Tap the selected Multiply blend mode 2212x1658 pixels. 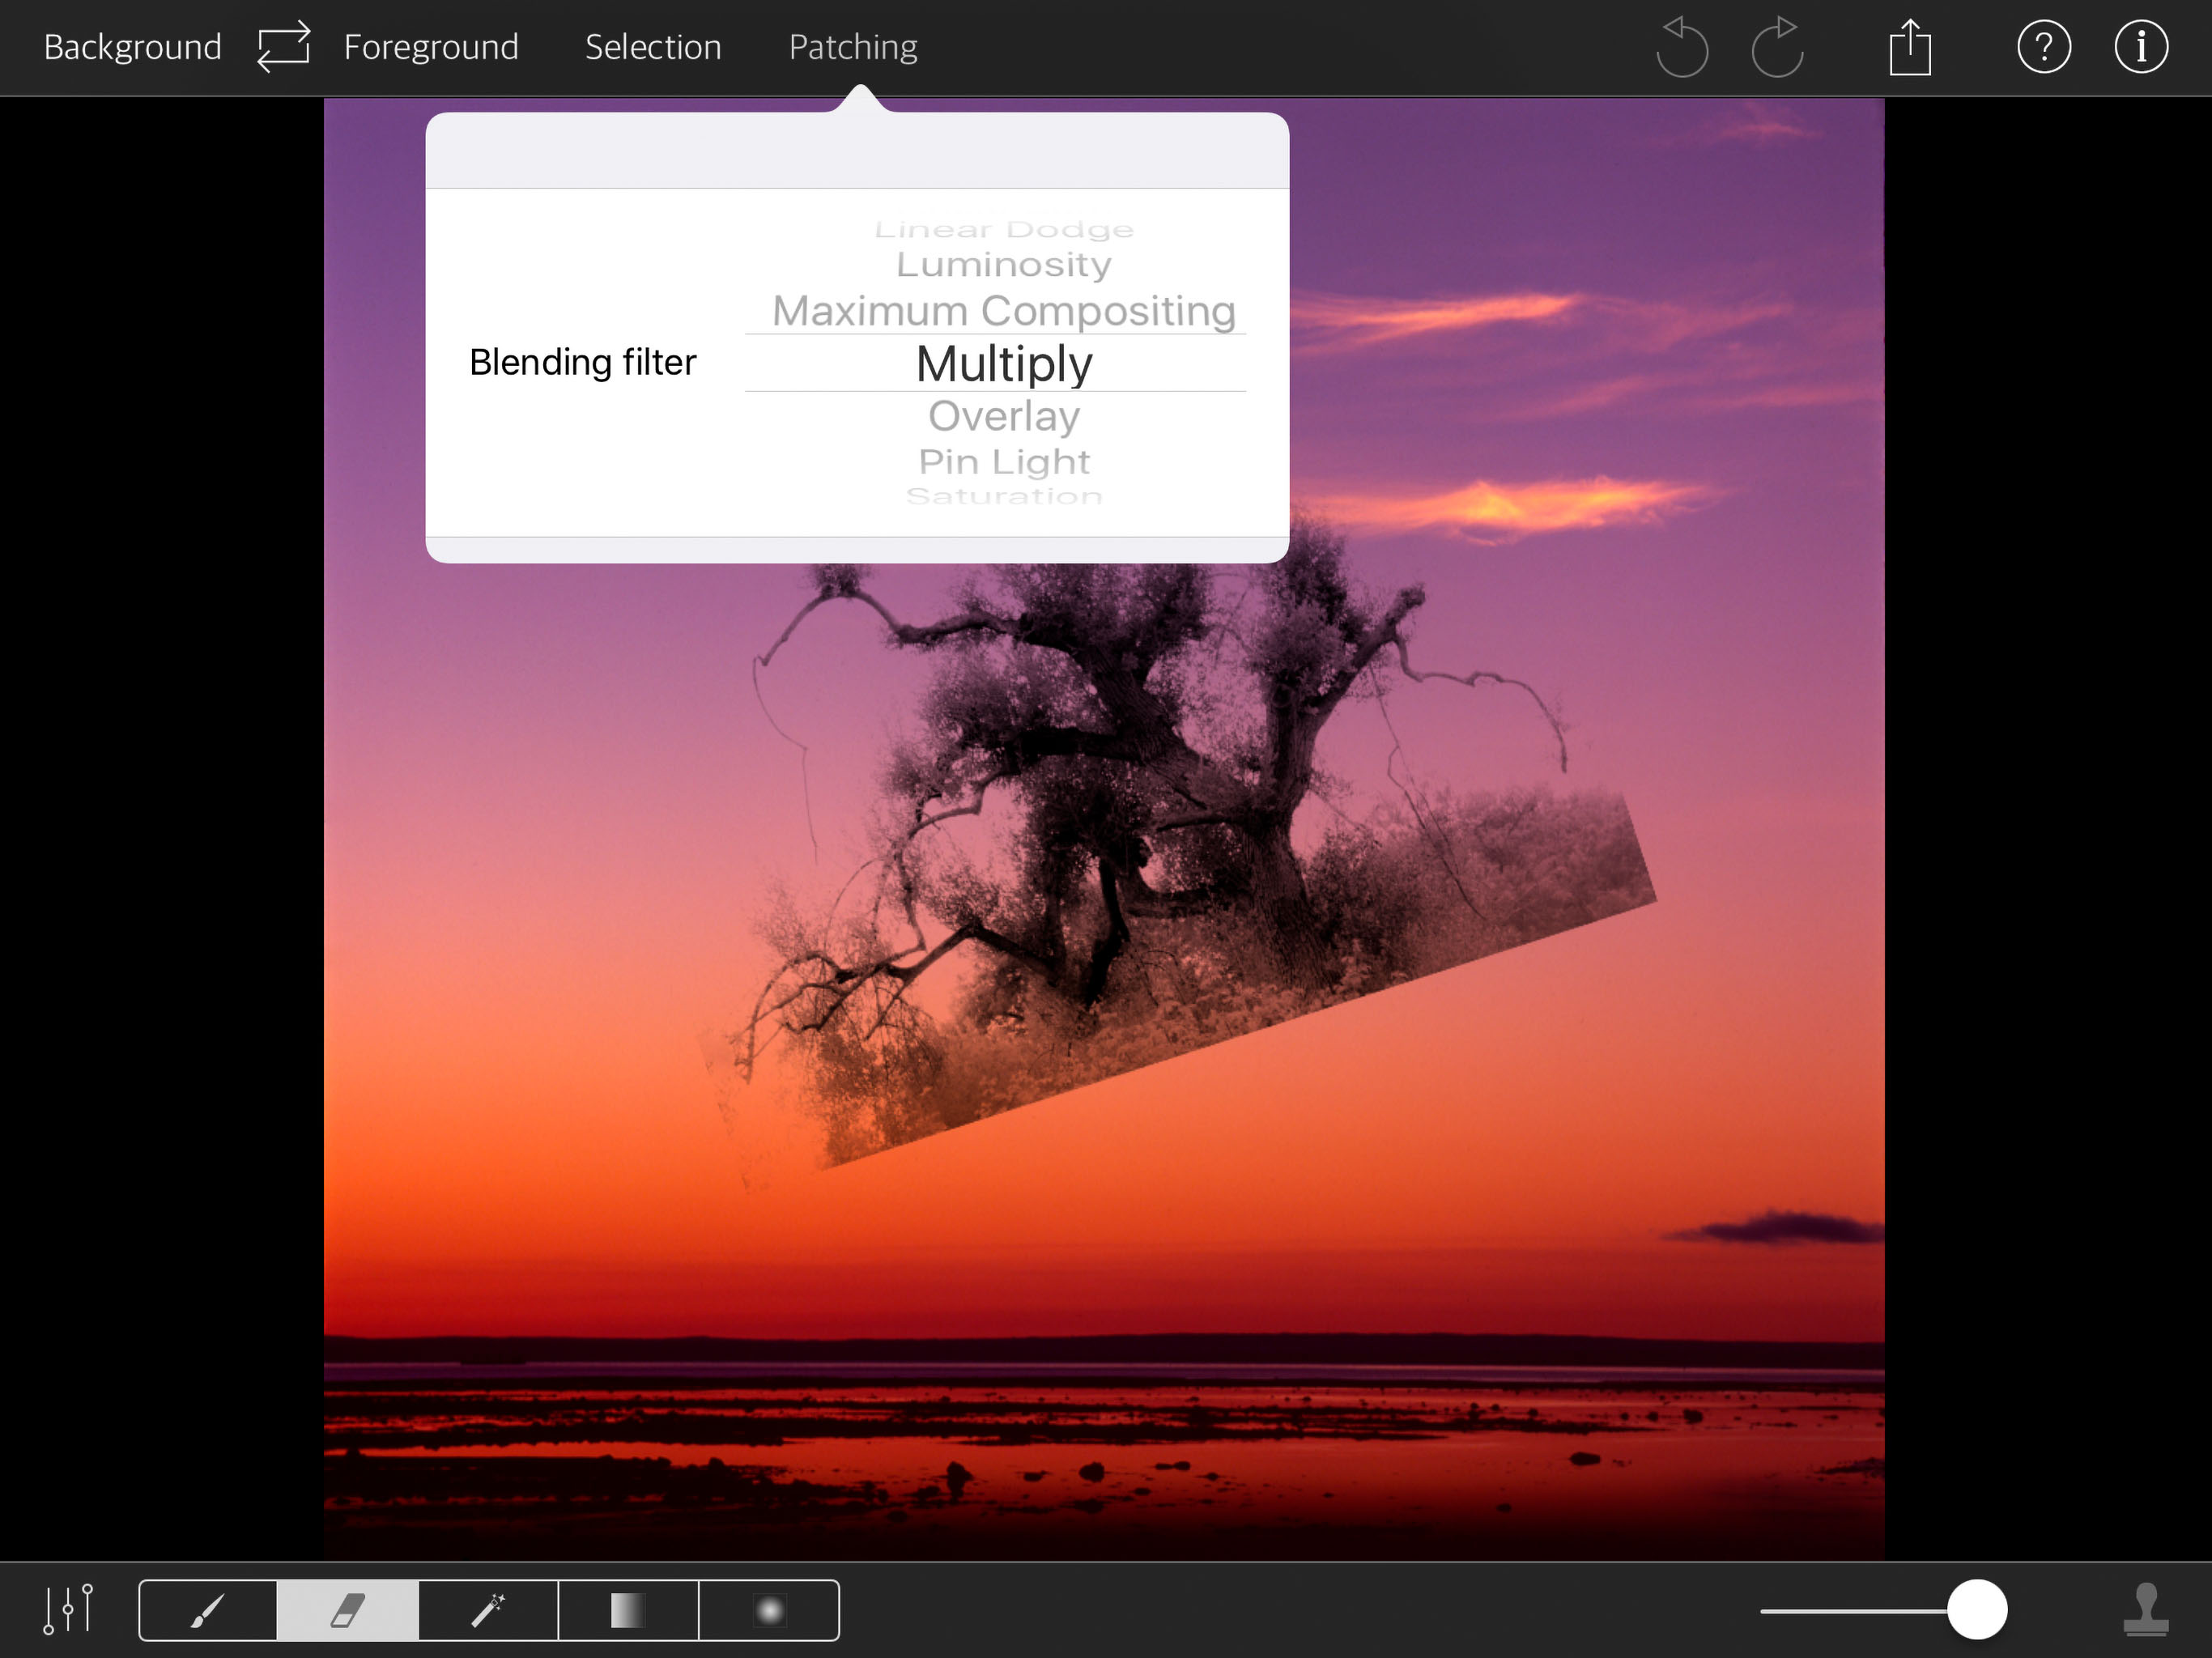click(x=1004, y=363)
